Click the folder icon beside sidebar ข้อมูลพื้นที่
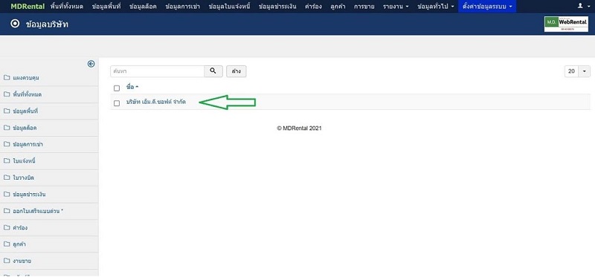 click(x=7, y=111)
